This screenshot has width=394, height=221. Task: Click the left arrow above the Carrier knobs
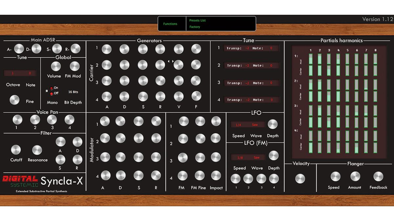pyautogui.click(x=169, y=61)
